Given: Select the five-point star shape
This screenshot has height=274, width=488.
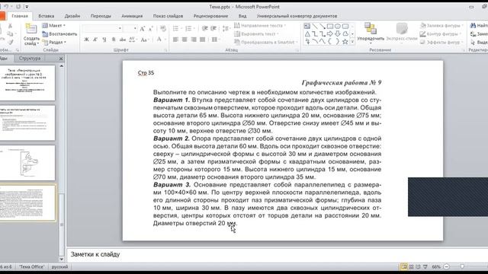Looking at the screenshot, I should (x=345, y=41).
